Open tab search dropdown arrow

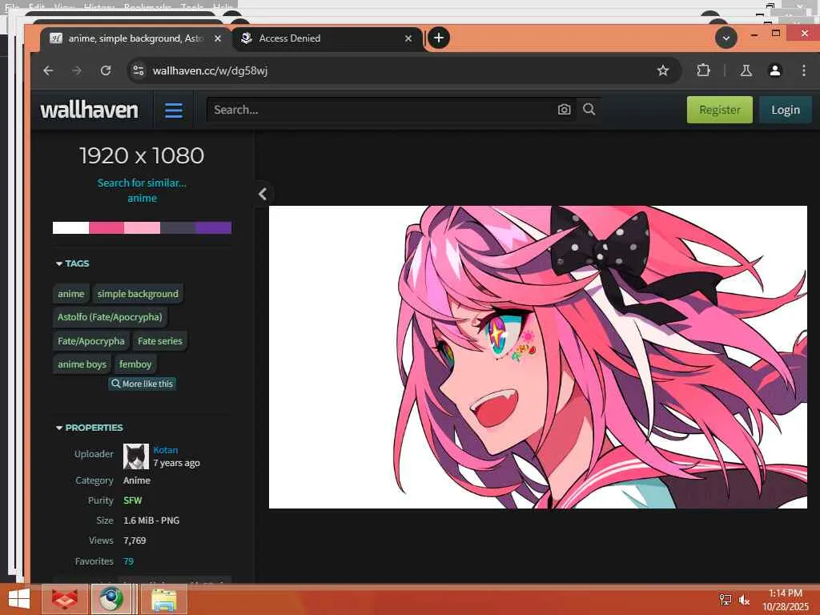726,38
